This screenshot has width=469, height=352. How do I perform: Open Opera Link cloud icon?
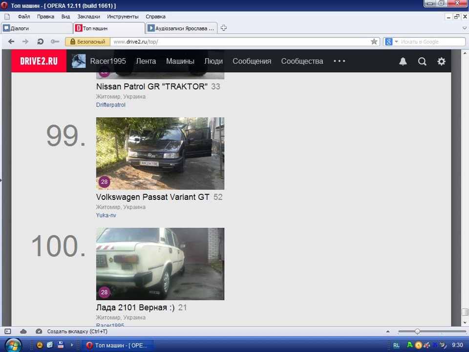pos(23,331)
